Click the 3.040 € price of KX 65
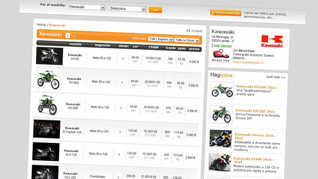Viewport: 318px width, 179px height. click(x=194, y=62)
